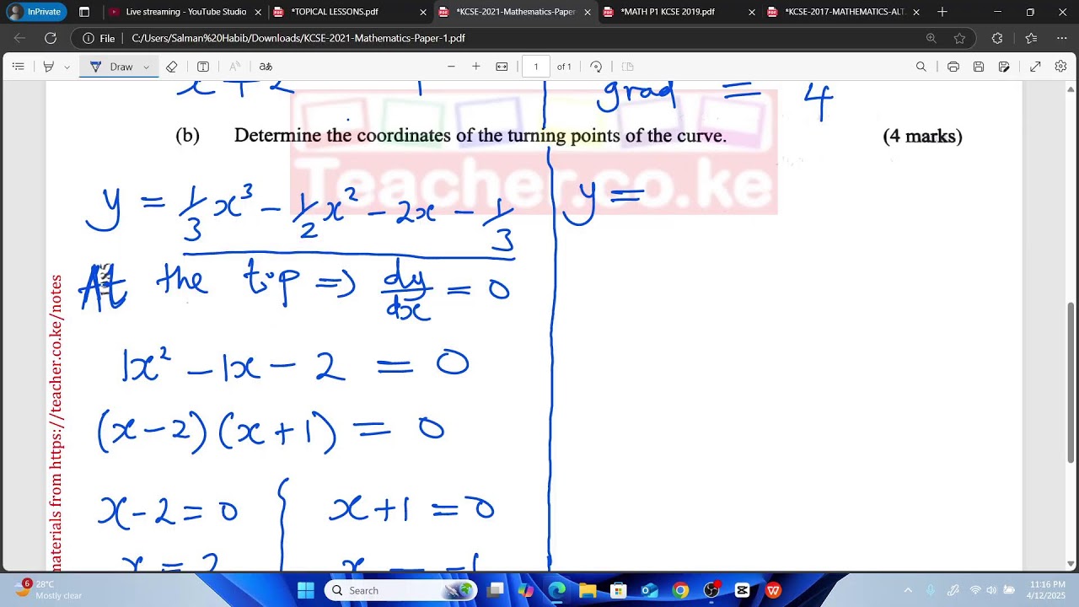Click the scrollbar down arrow
Image resolution: width=1079 pixels, height=607 pixels.
tap(1071, 563)
